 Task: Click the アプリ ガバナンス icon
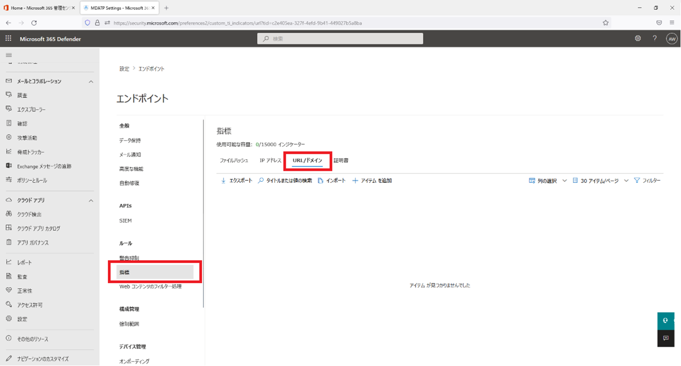pyautogui.click(x=8, y=243)
